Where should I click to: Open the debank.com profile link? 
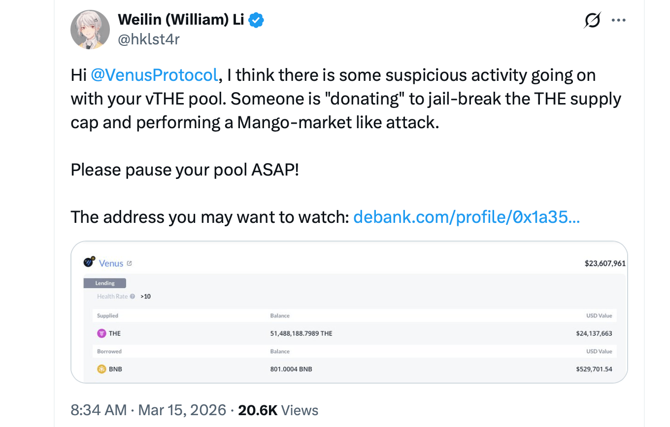(466, 216)
